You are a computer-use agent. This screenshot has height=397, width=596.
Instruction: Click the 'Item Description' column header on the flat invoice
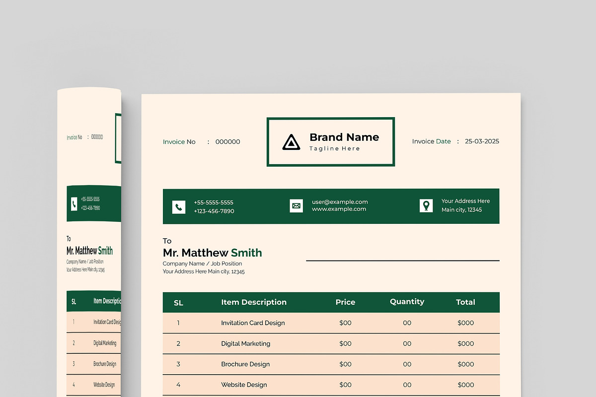(x=254, y=302)
